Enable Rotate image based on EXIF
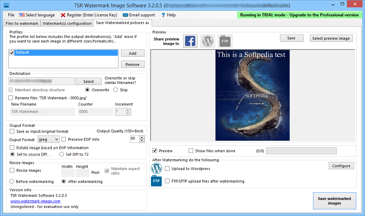This screenshot has width=365, height=216. 12,148
